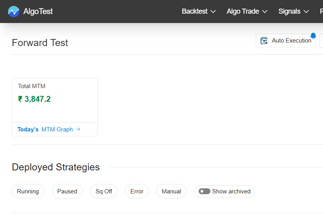The height and width of the screenshot is (216, 323).
Task: Click the Auto Execution calendar icon
Action: click(x=264, y=41)
